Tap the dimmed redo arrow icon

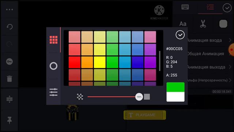pos(9,44)
